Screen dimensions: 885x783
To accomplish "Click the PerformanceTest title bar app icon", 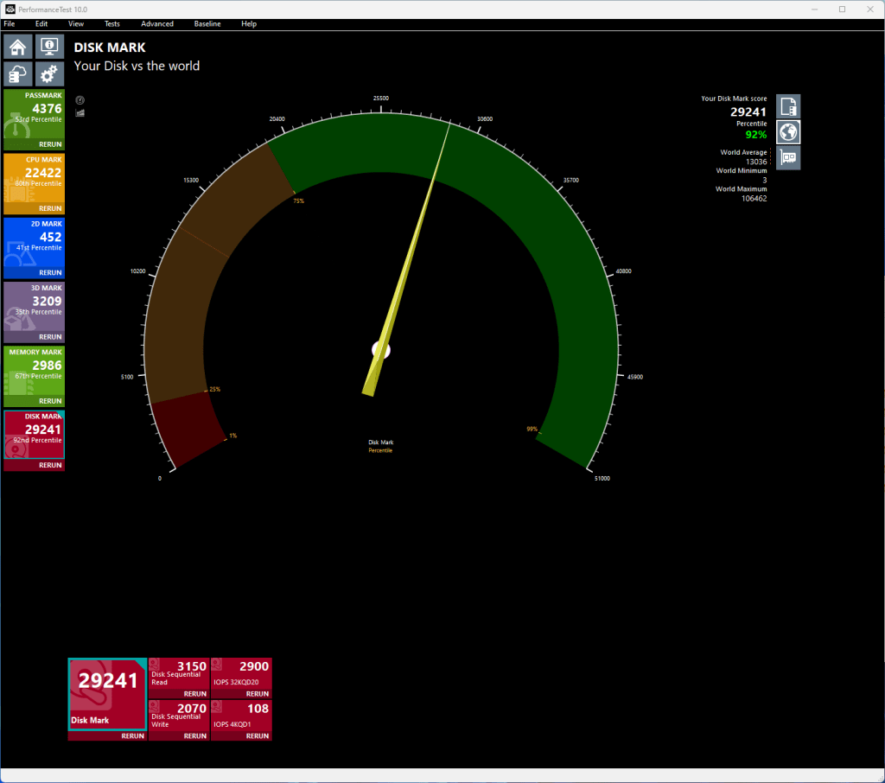I will [10, 10].
